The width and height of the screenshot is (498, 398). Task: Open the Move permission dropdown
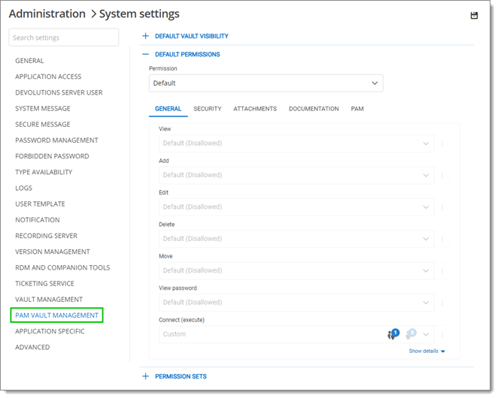pyautogui.click(x=296, y=270)
